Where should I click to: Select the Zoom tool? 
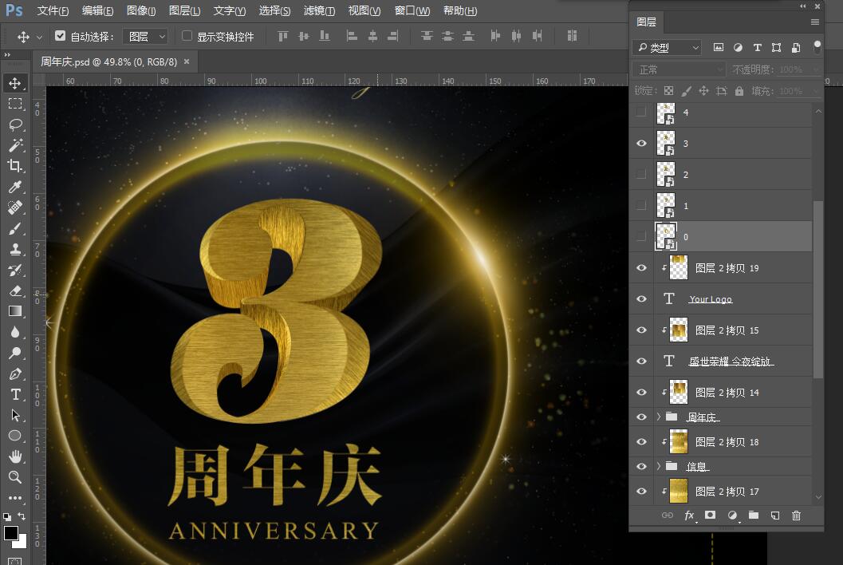15,476
